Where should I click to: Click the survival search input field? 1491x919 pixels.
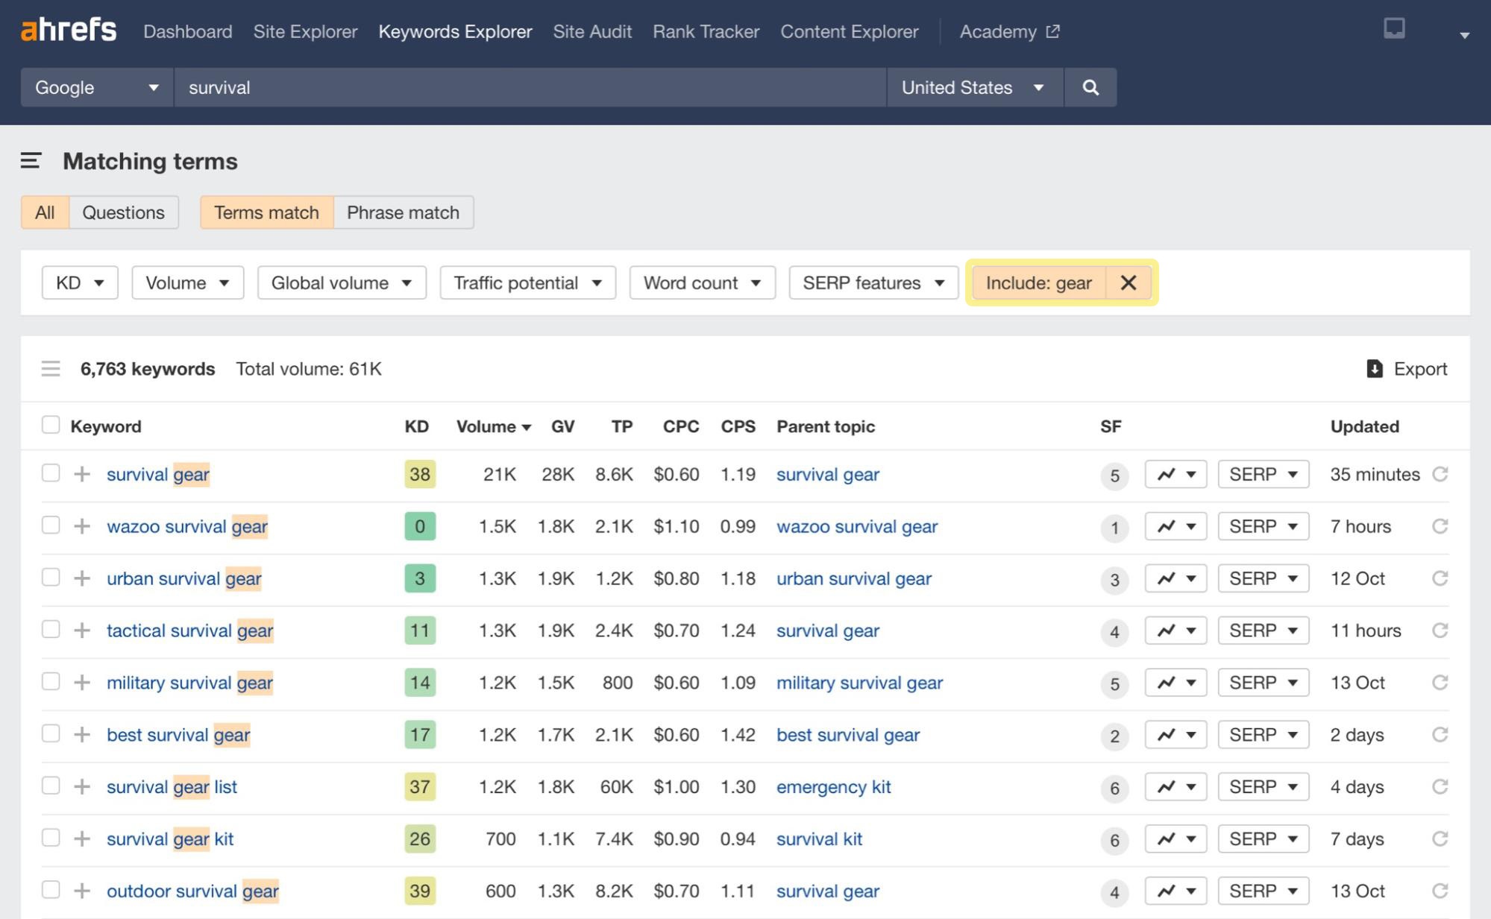[x=522, y=87]
